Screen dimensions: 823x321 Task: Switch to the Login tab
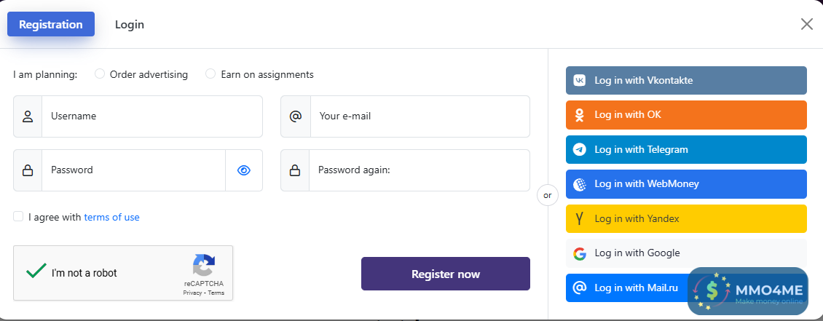130,25
